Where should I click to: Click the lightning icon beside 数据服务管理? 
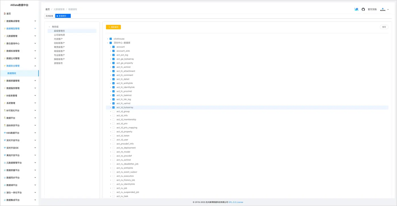pyautogui.click(x=5, y=88)
